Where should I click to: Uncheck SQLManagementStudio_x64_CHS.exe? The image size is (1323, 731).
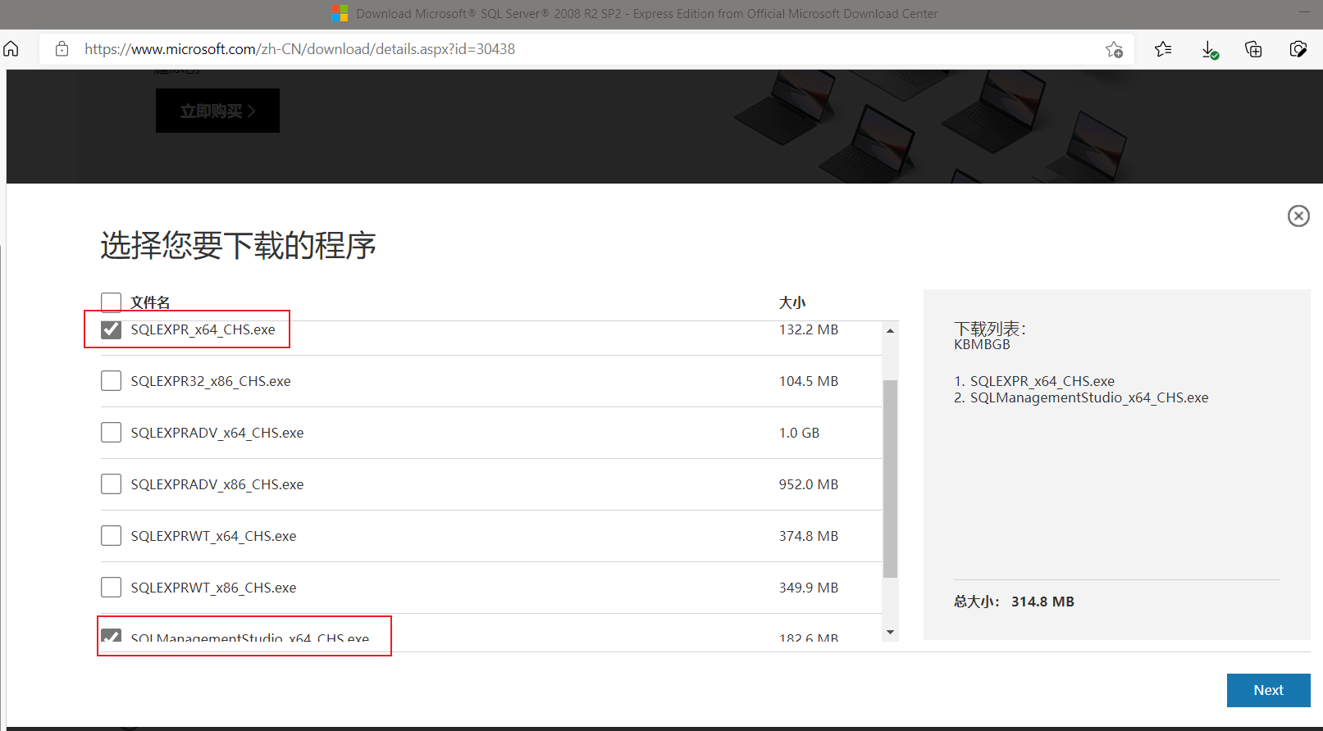pos(111,636)
